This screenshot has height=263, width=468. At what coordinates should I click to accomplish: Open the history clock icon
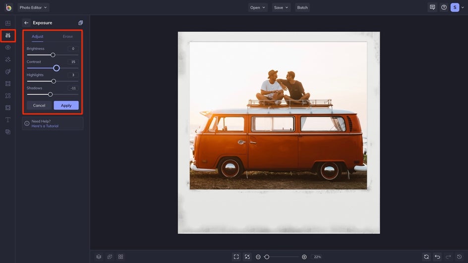[460, 257]
